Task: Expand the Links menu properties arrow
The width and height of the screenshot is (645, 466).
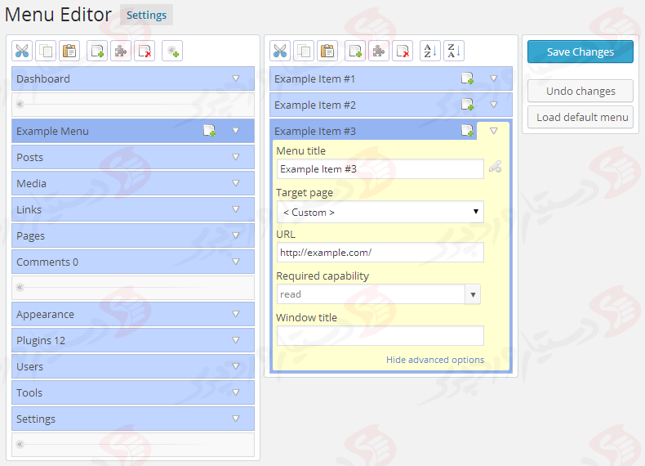Action: pyautogui.click(x=236, y=209)
